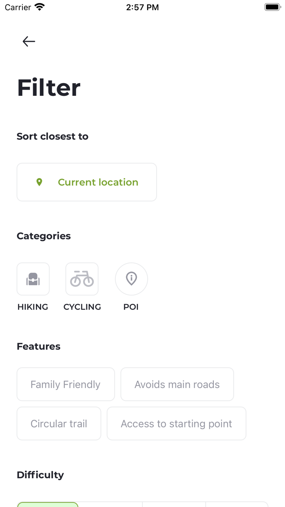285x507 pixels.
Task: Toggle the Avoids main roads filter
Action: coord(177,384)
